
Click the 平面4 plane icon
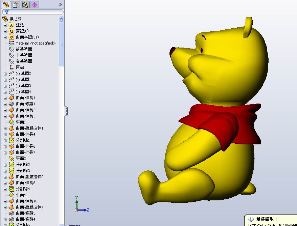12,195
